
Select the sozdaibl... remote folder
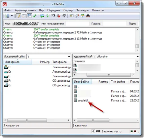(82, 100)
